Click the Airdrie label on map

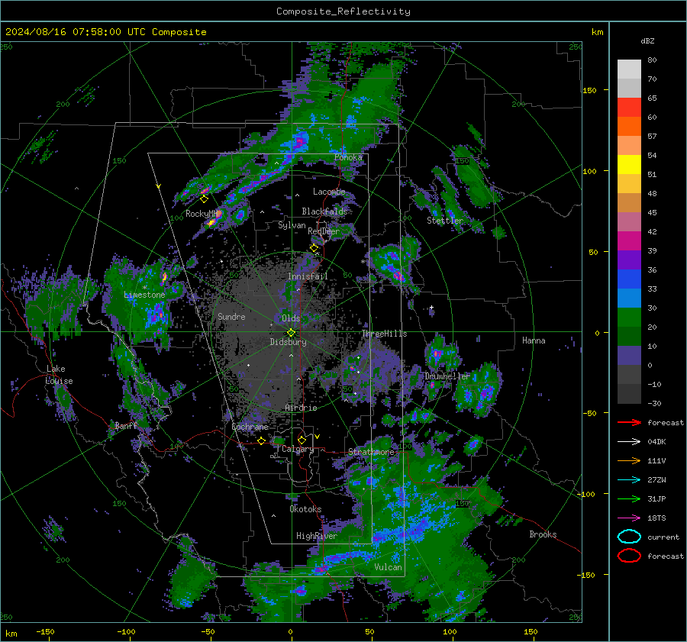click(x=301, y=408)
